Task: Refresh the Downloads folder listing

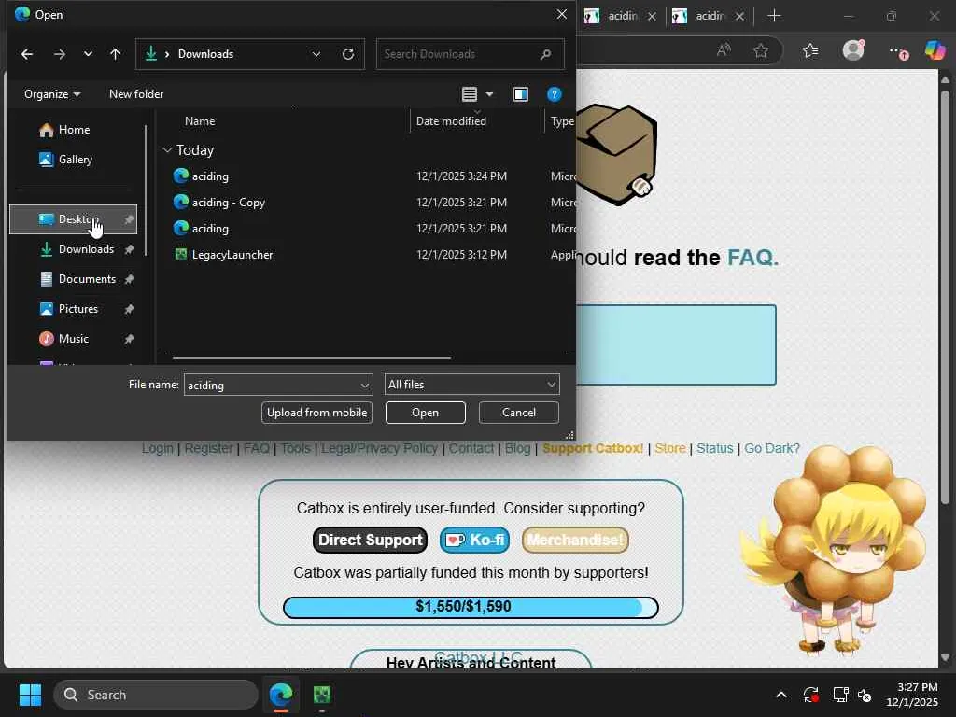Action: click(348, 54)
